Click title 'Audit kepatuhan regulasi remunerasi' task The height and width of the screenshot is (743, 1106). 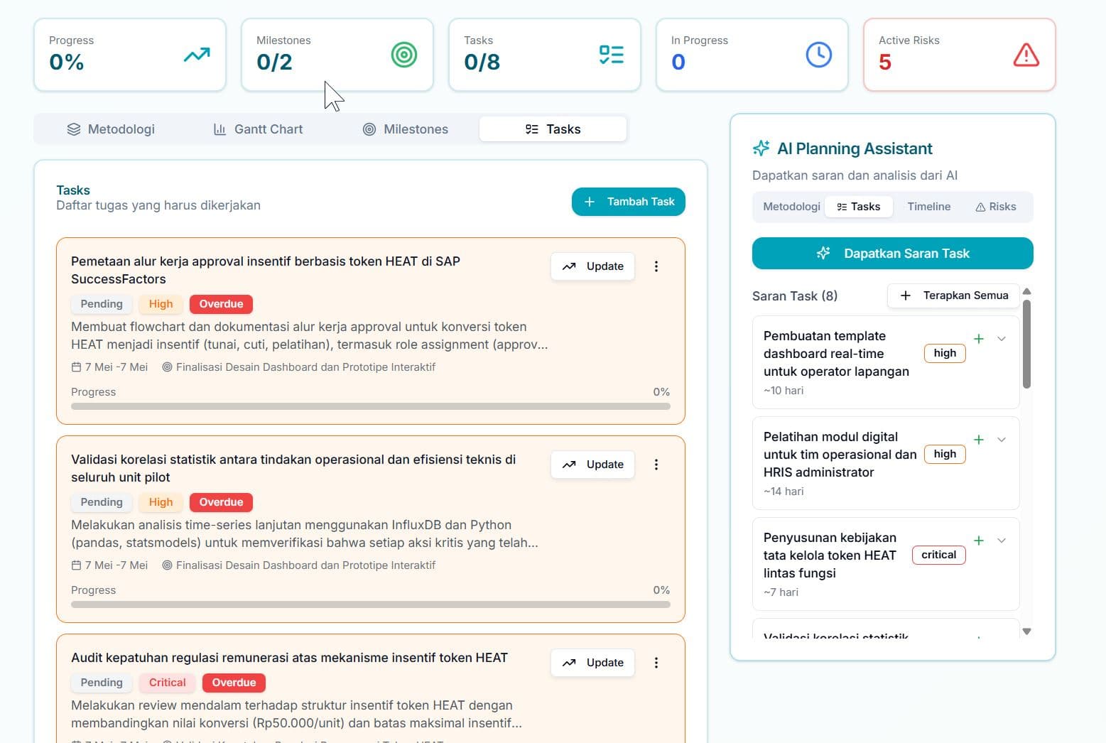pyautogui.click(x=289, y=658)
